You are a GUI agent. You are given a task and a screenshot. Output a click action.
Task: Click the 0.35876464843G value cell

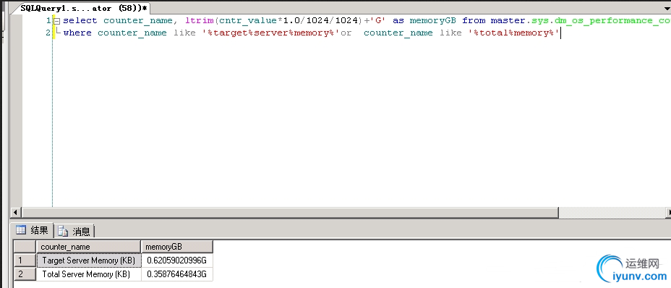177,274
